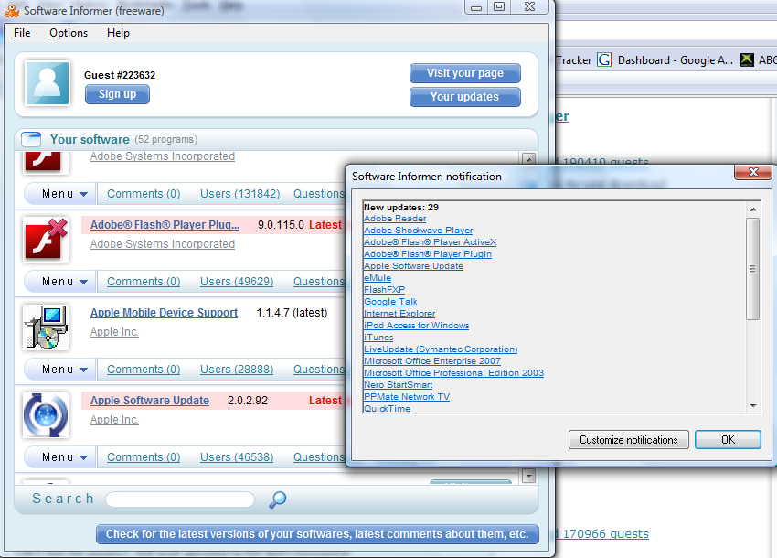This screenshot has height=558, width=777.
Task: Open QuickTime update link
Action: [387, 409]
